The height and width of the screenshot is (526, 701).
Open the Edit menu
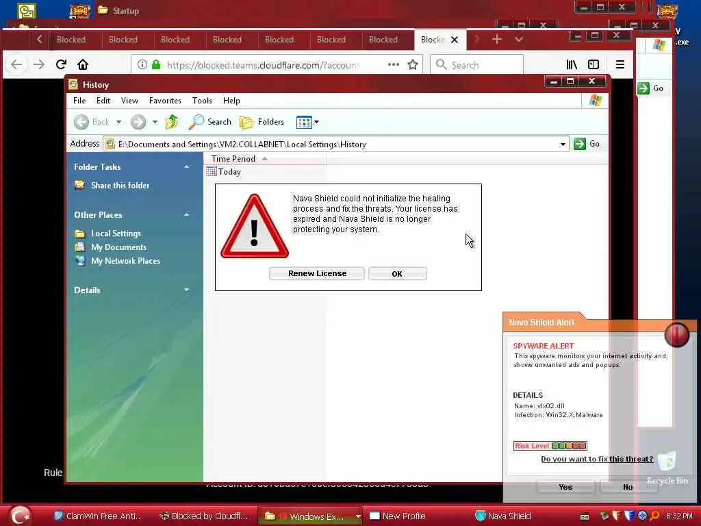(x=103, y=101)
